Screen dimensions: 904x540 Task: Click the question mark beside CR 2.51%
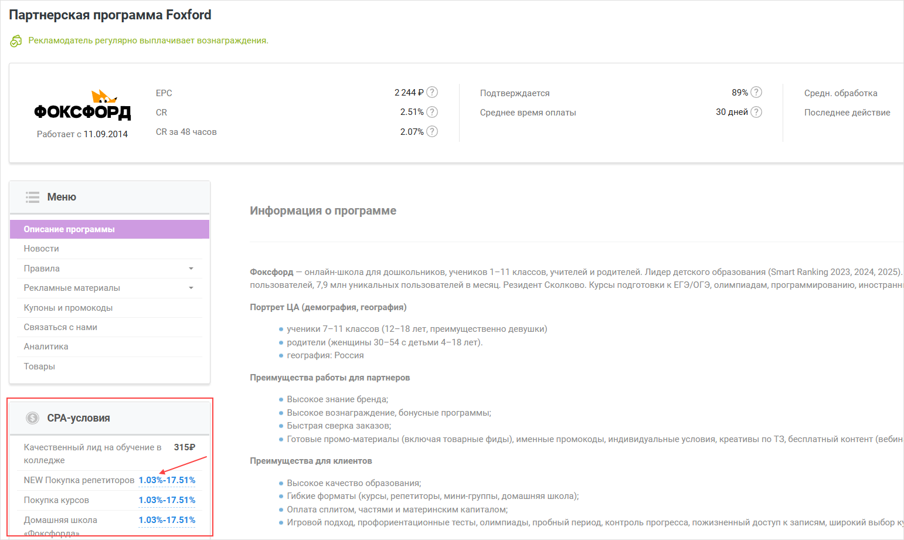click(432, 112)
